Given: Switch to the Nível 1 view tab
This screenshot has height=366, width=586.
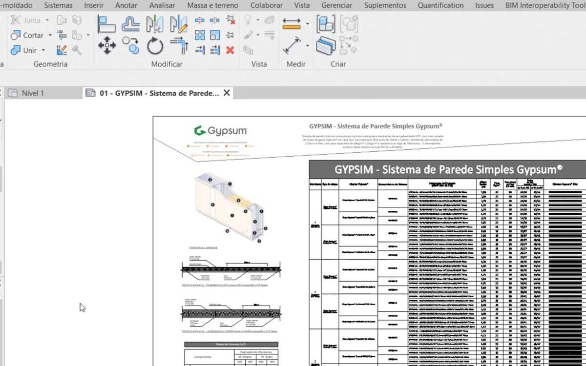Looking at the screenshot, I should 32,93.
